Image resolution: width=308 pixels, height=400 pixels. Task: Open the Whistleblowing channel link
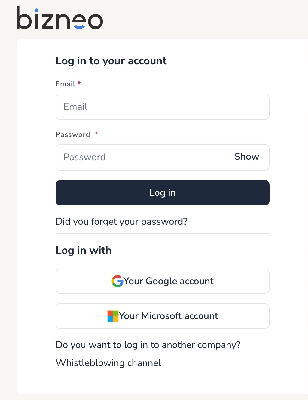pos(108,363)
